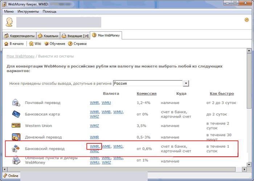Choose WMU in the Почтовый перевод row
Viewport: 254px width, 181px height.
tap(106, 102)
